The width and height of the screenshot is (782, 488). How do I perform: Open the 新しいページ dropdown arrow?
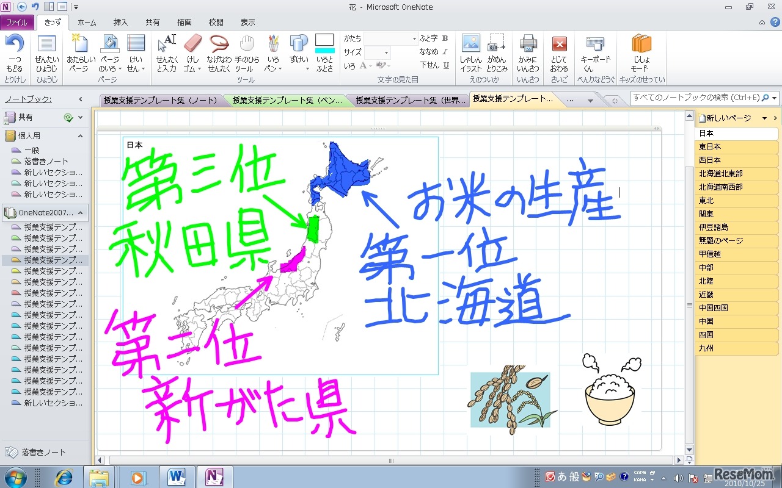(x=764, y=118)
